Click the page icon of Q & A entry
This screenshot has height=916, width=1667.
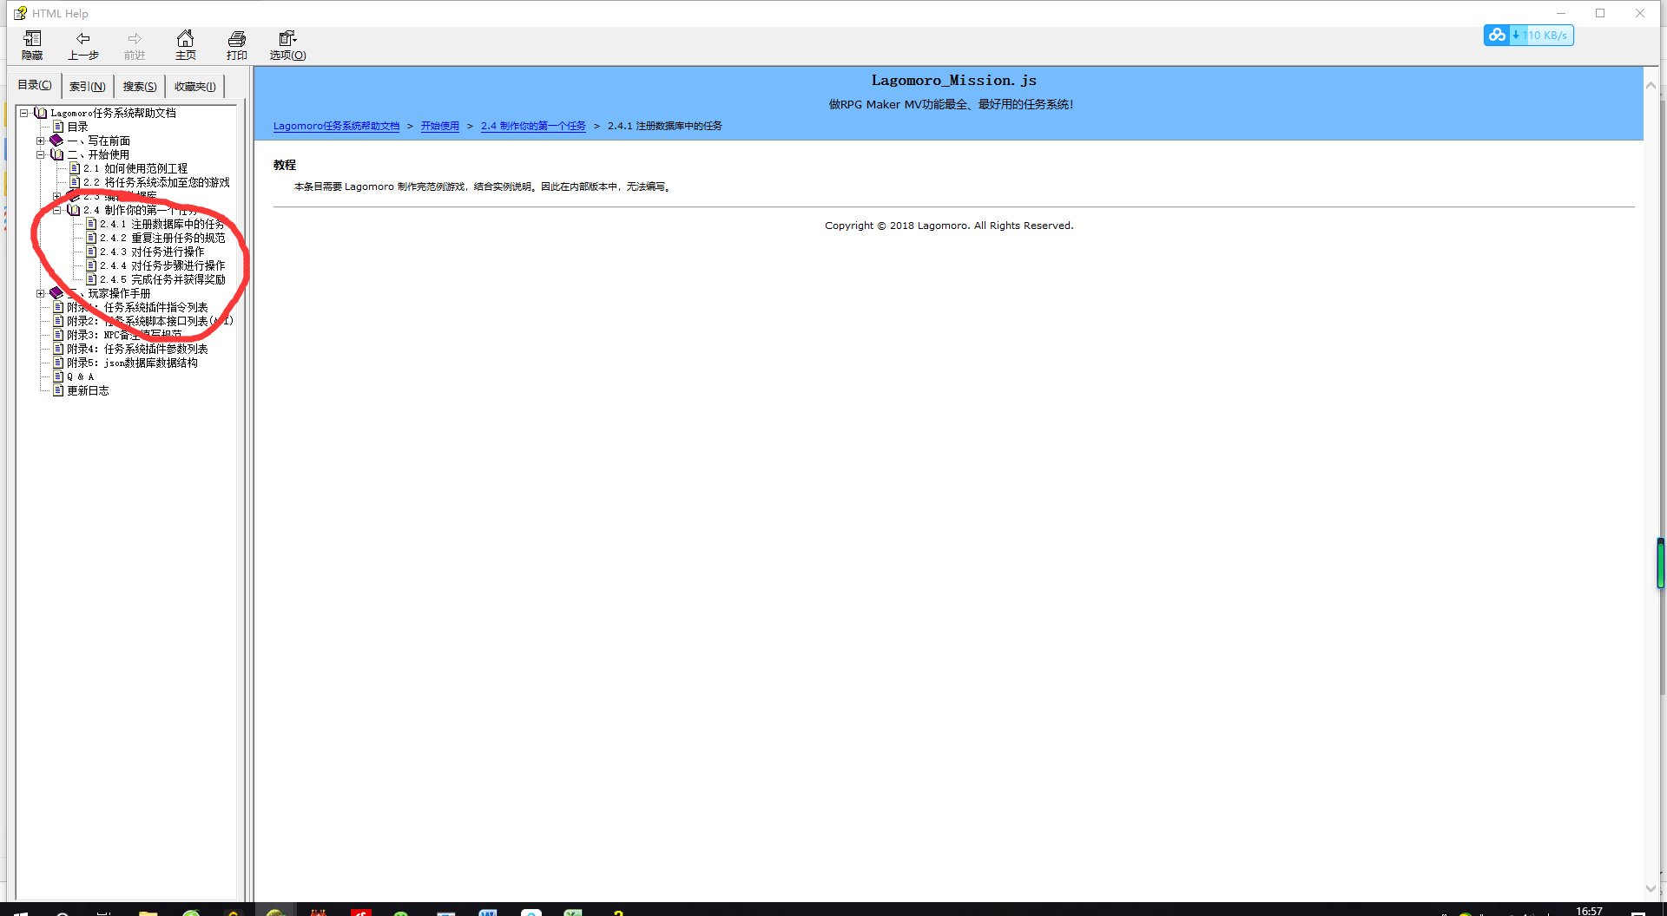[58, 376]
